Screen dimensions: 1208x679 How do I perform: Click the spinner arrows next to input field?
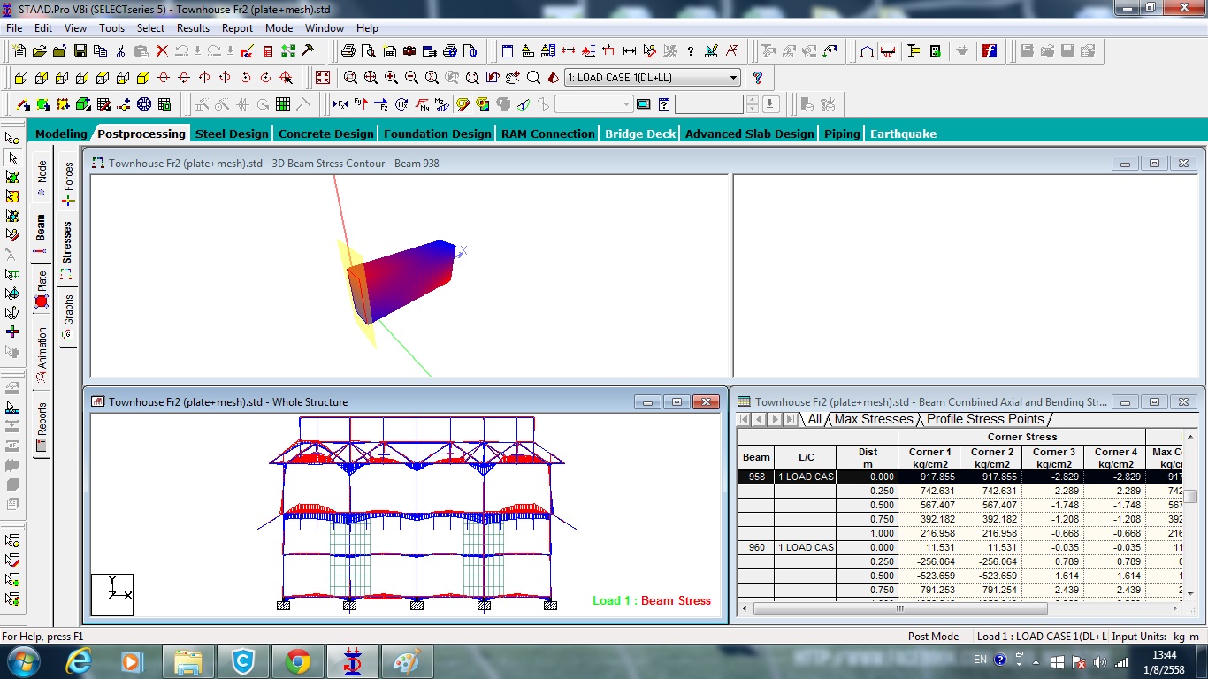tap(752, 104)
